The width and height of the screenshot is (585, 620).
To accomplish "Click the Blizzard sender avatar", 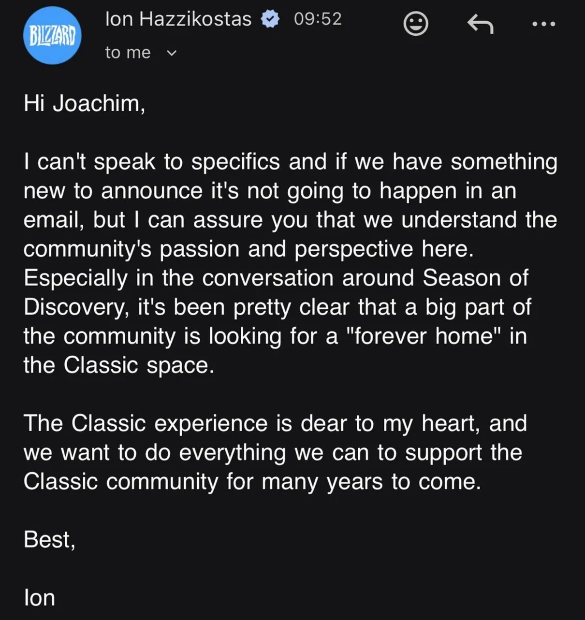I will click(x=52, y=35).
